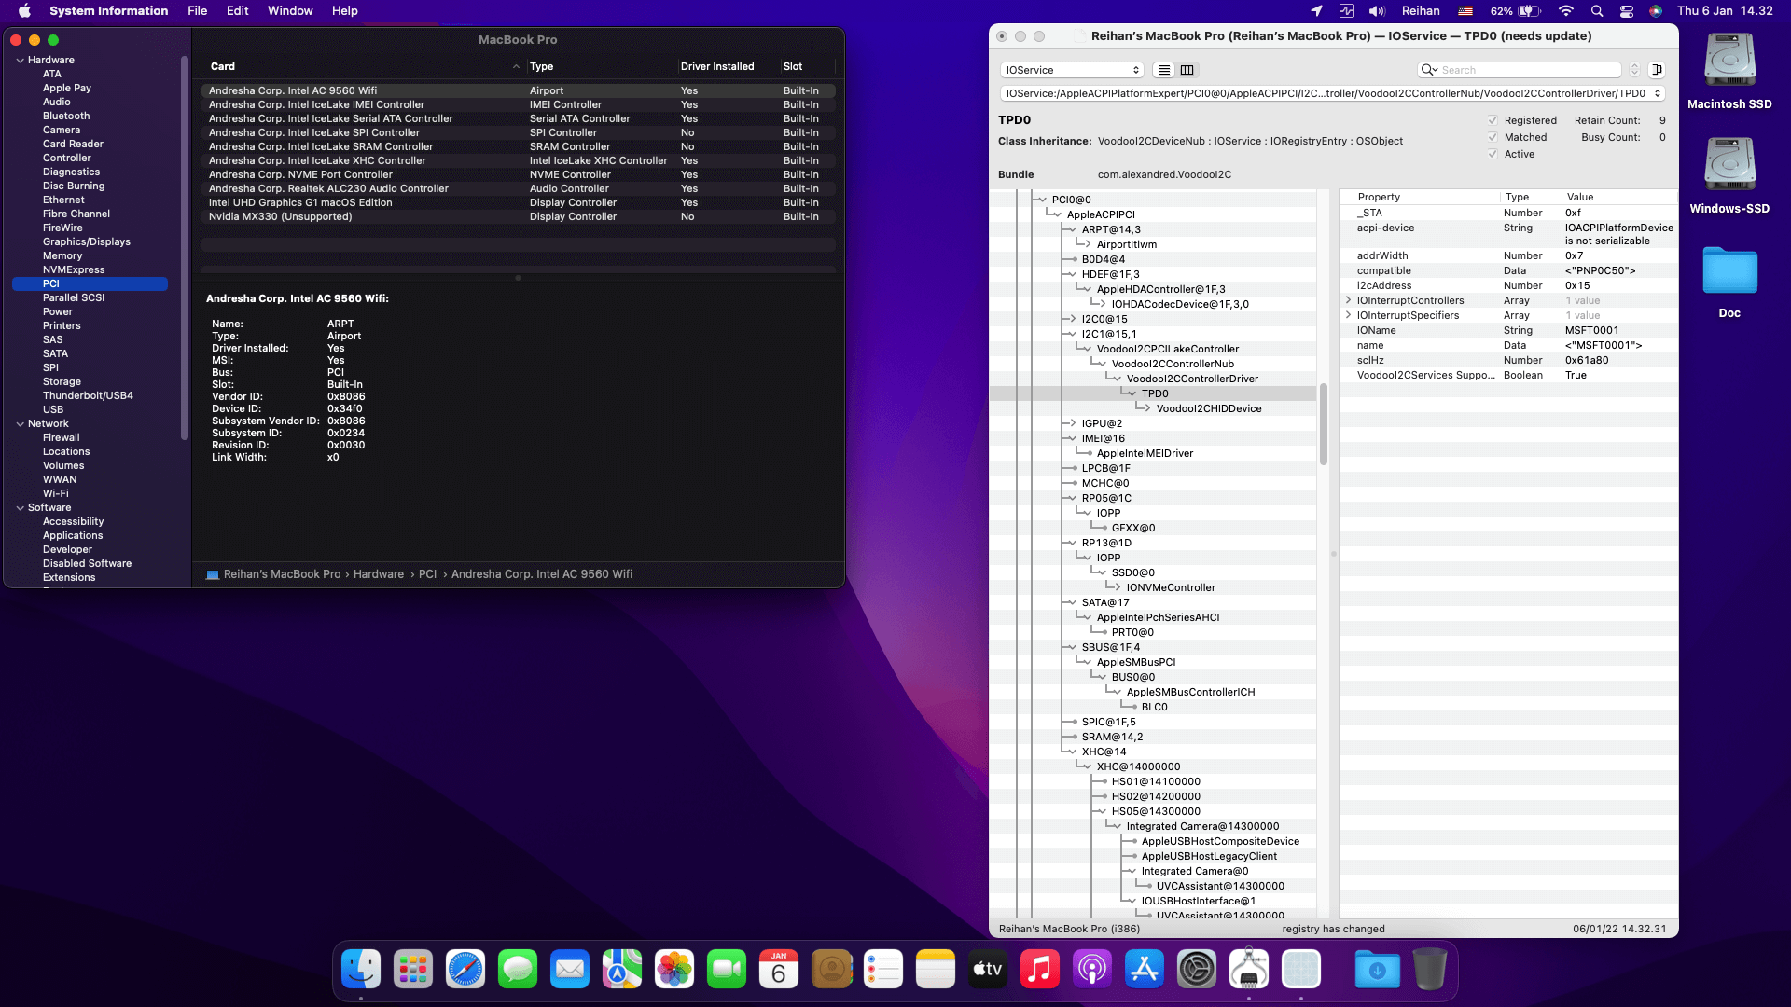Toggle the Active checkbox
This screenshot has height=1007, width=1791.
1492,154
